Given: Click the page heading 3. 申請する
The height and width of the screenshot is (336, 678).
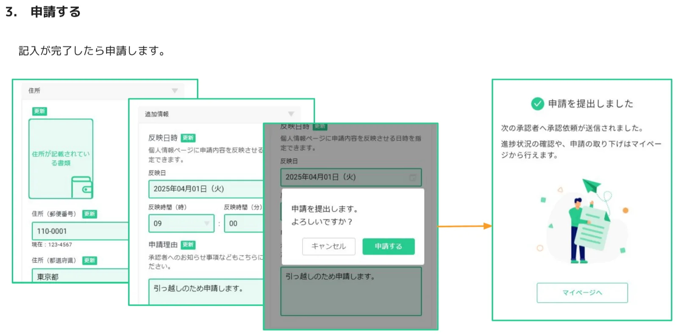Looking at the screenshot, I should tap(43, 12).
